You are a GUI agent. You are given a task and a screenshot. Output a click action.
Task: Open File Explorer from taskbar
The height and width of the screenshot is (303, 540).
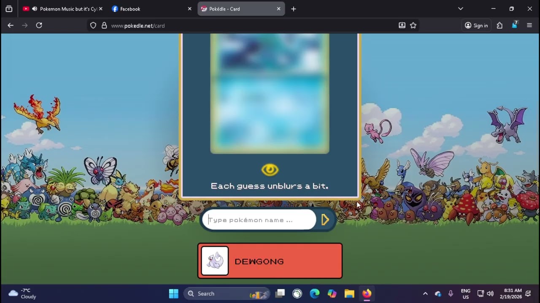[x=349, y=294]
